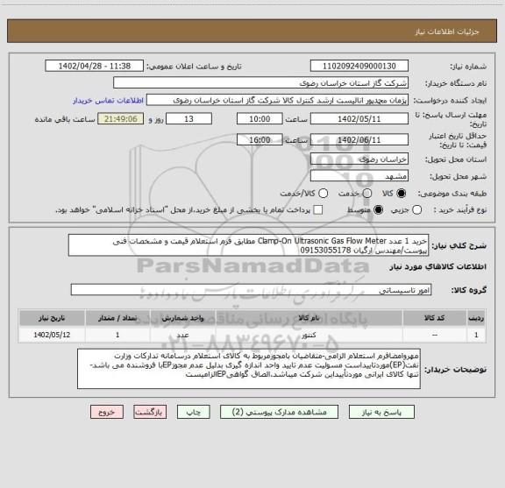Select the متوسط purchase type radio
The width and height of the screenshot is (505, 488).
click(378, 210)
